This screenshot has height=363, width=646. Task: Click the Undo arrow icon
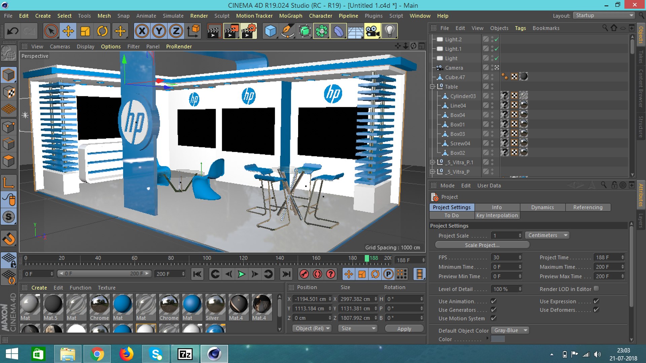(x=13, y=31)
